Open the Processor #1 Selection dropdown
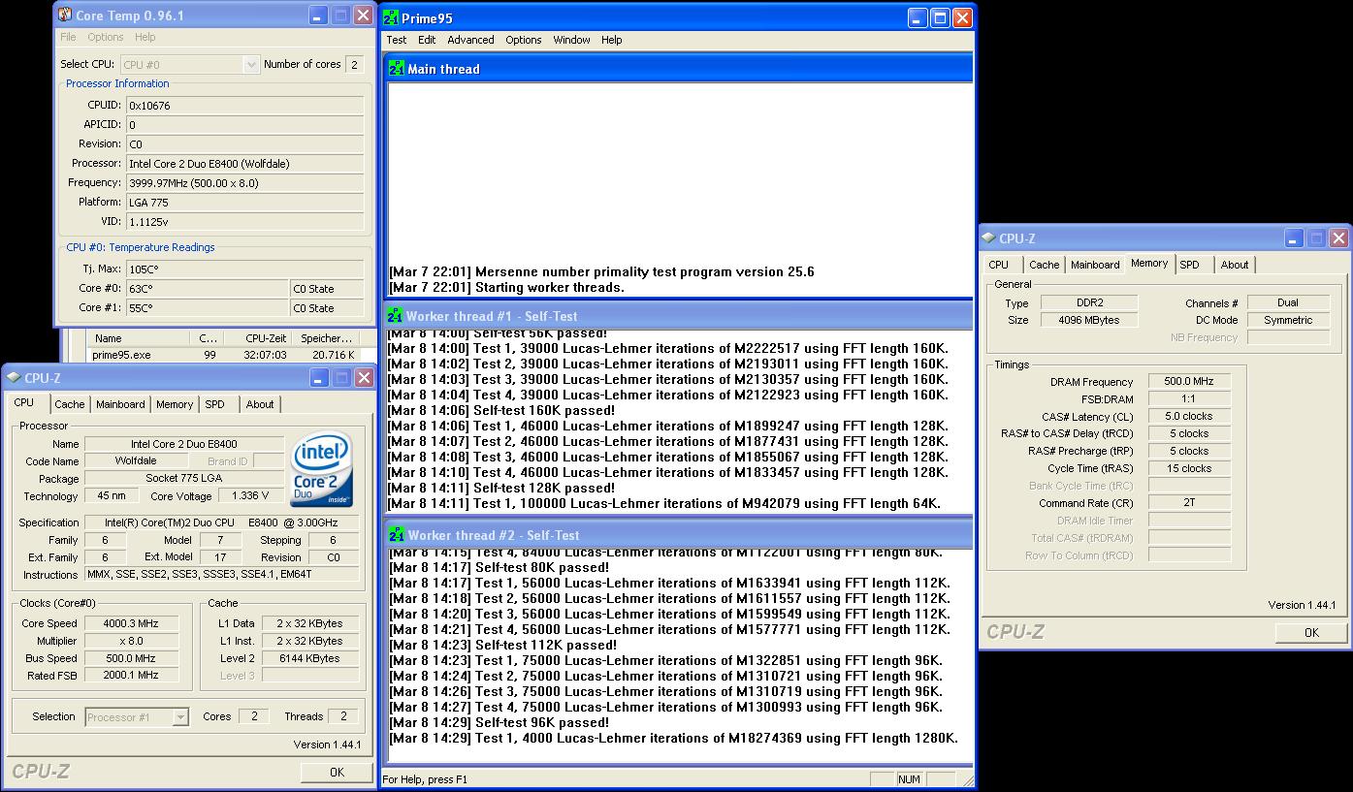This screenshot has height=792, width=1353. pyautogui.click(x=179, y=717)
